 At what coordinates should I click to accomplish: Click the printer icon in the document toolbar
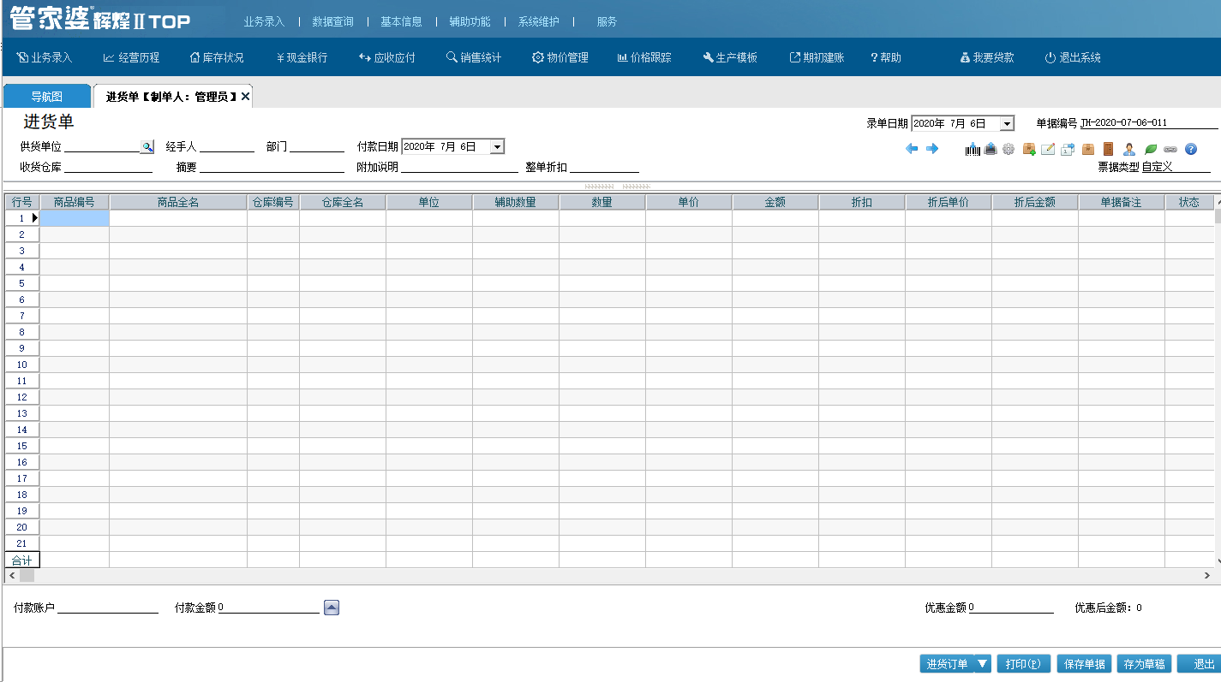991,149
